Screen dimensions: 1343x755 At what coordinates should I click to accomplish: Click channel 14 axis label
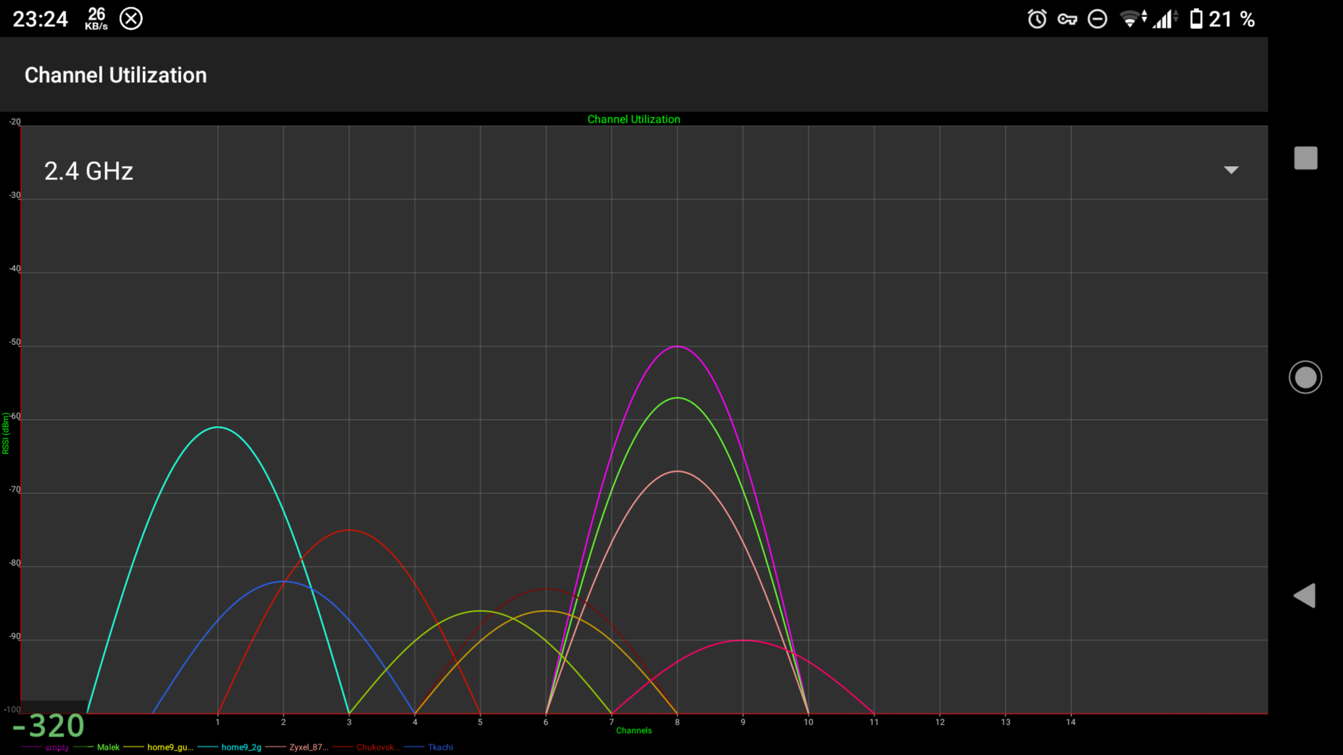1071,722
